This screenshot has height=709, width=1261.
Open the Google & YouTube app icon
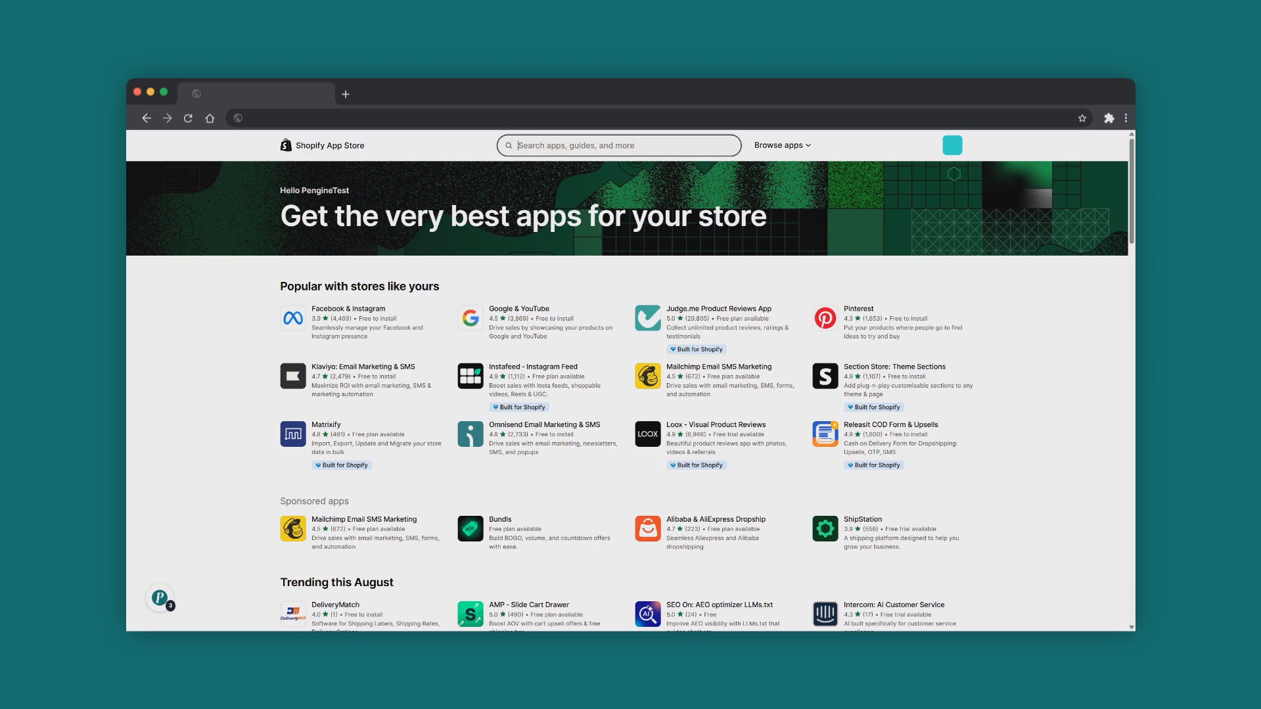470,319
